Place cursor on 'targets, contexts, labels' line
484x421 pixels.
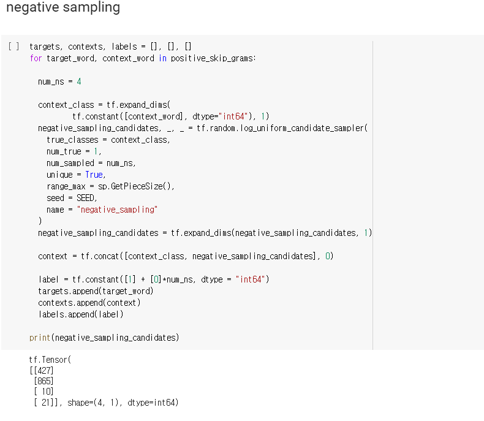coord(110,47)
